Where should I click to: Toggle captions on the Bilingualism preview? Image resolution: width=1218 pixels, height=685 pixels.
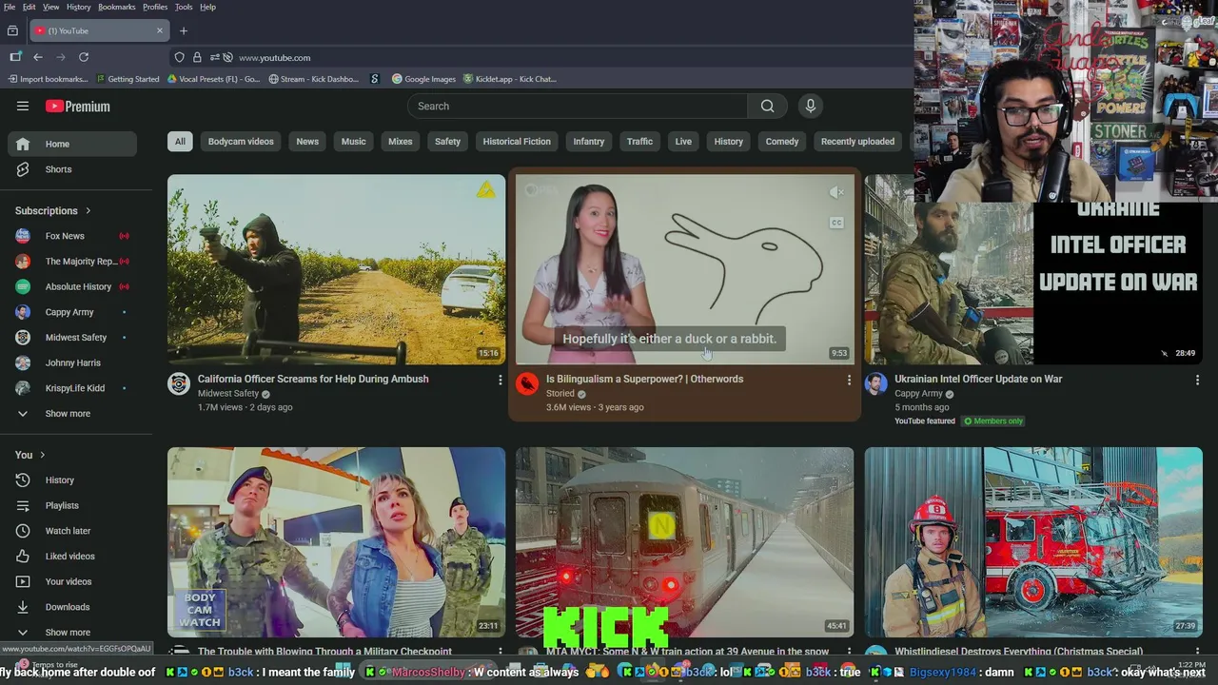[x=836, y=223]
